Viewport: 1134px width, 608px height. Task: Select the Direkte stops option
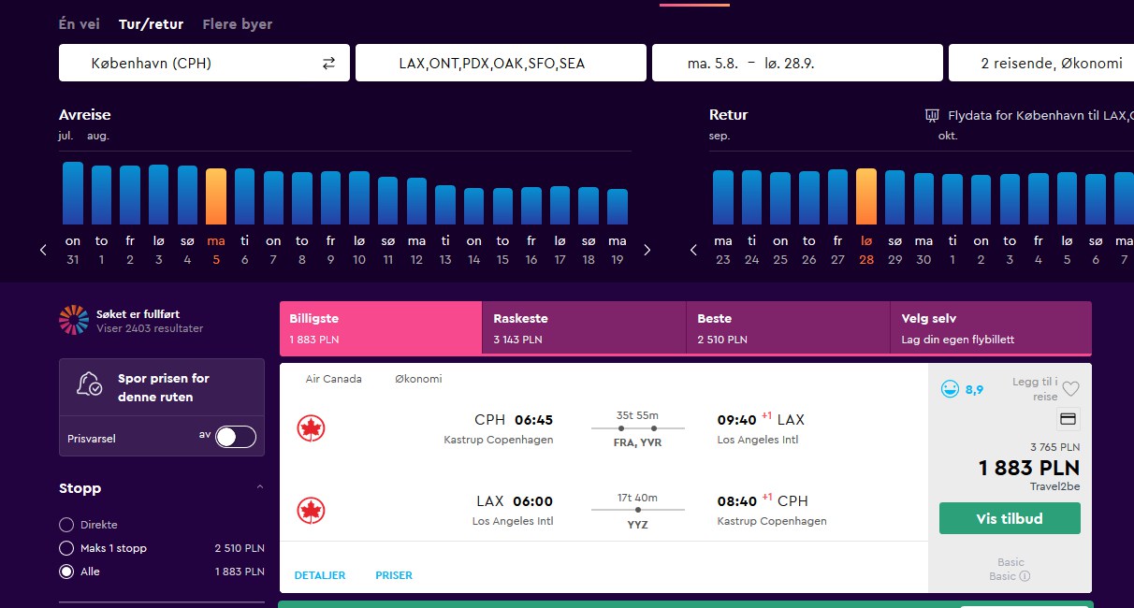click(x=66, y=525)
